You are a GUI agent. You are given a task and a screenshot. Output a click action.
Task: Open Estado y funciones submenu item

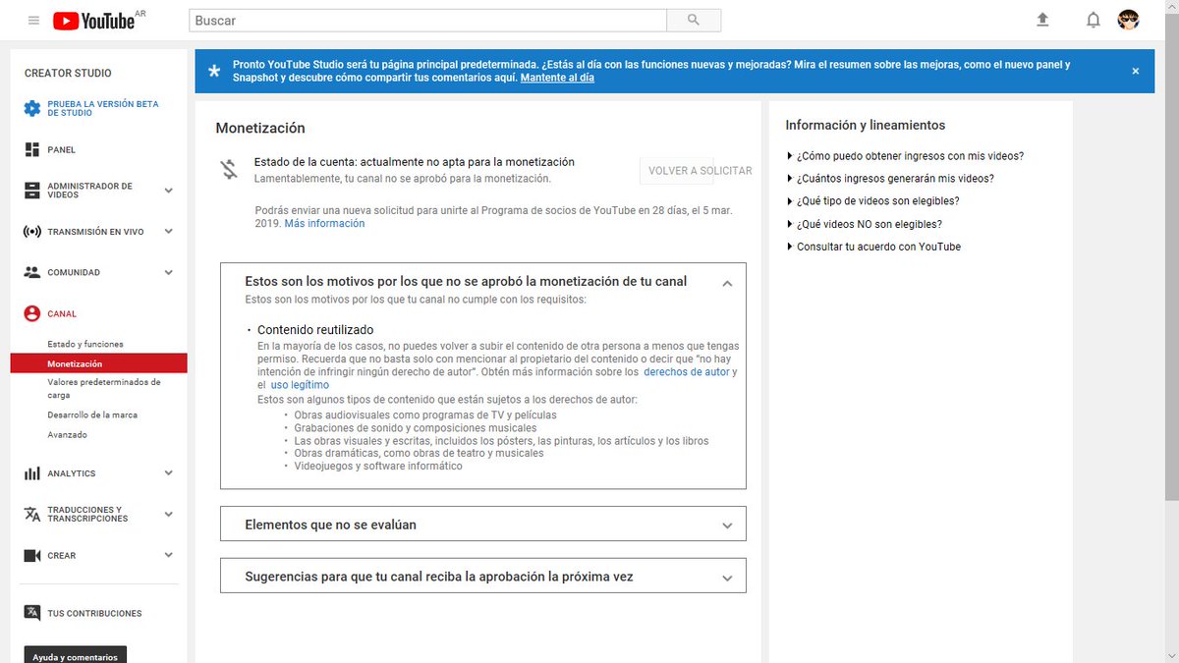[85, 345]
